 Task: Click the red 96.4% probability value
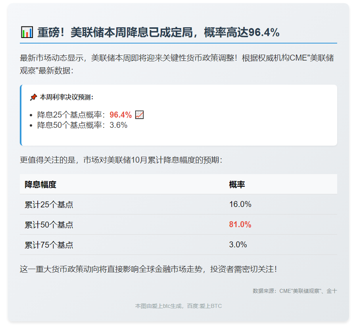point(121,115)
